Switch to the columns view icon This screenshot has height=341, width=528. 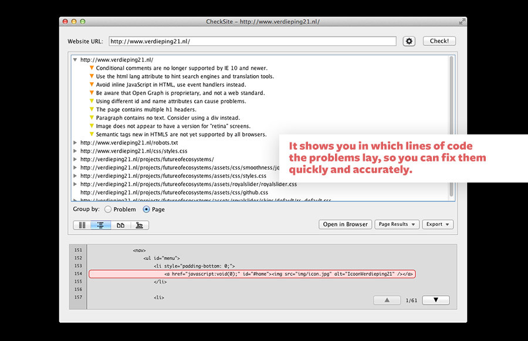coord(82,225)
